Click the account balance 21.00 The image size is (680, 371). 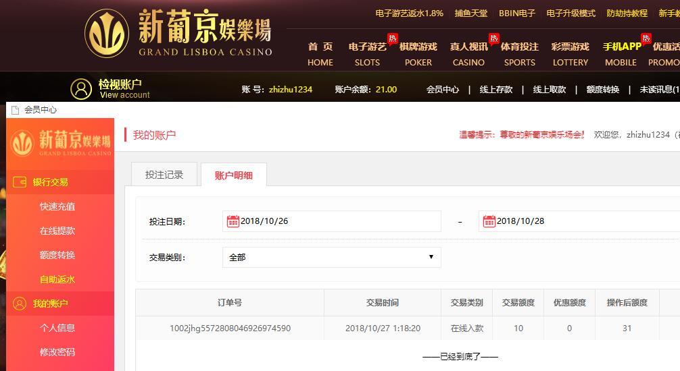[387, 89]
